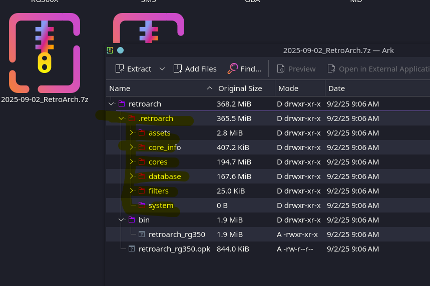The height and width of the screenshot is (286, 430).
Task: Click the 2025-09-02_RetroArch.7z file label on desktop
Action: (45, 99)
